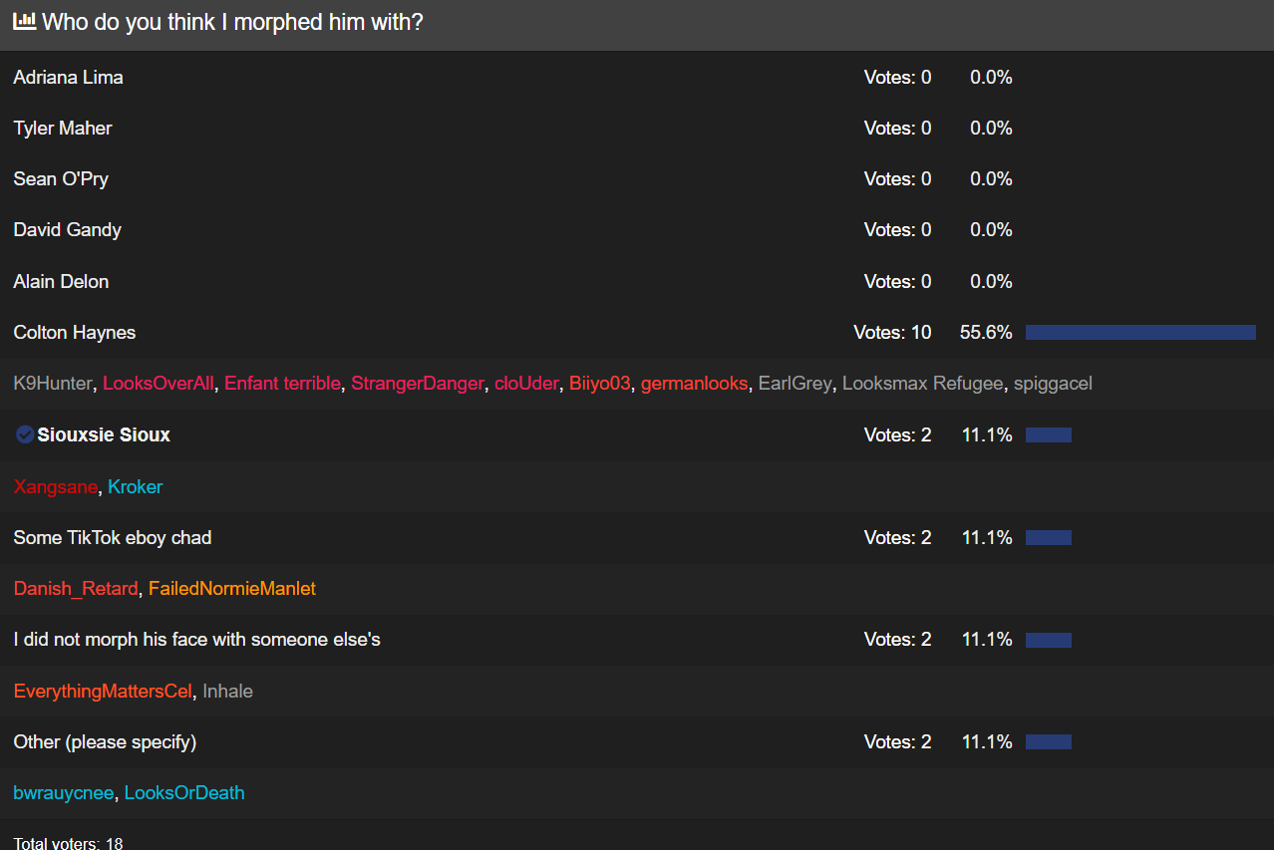Open voter profile Looksmax Refugee

coord(922,384)
